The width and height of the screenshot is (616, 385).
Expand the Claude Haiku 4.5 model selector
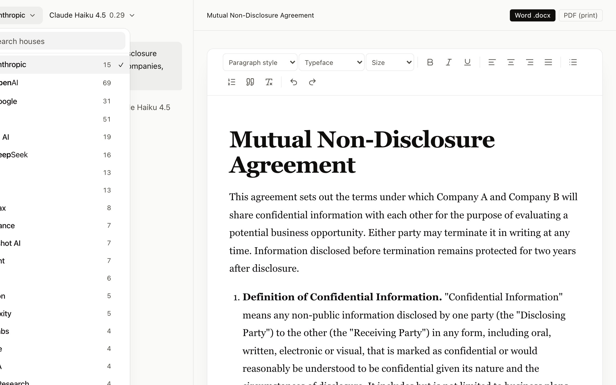(92, 15)
